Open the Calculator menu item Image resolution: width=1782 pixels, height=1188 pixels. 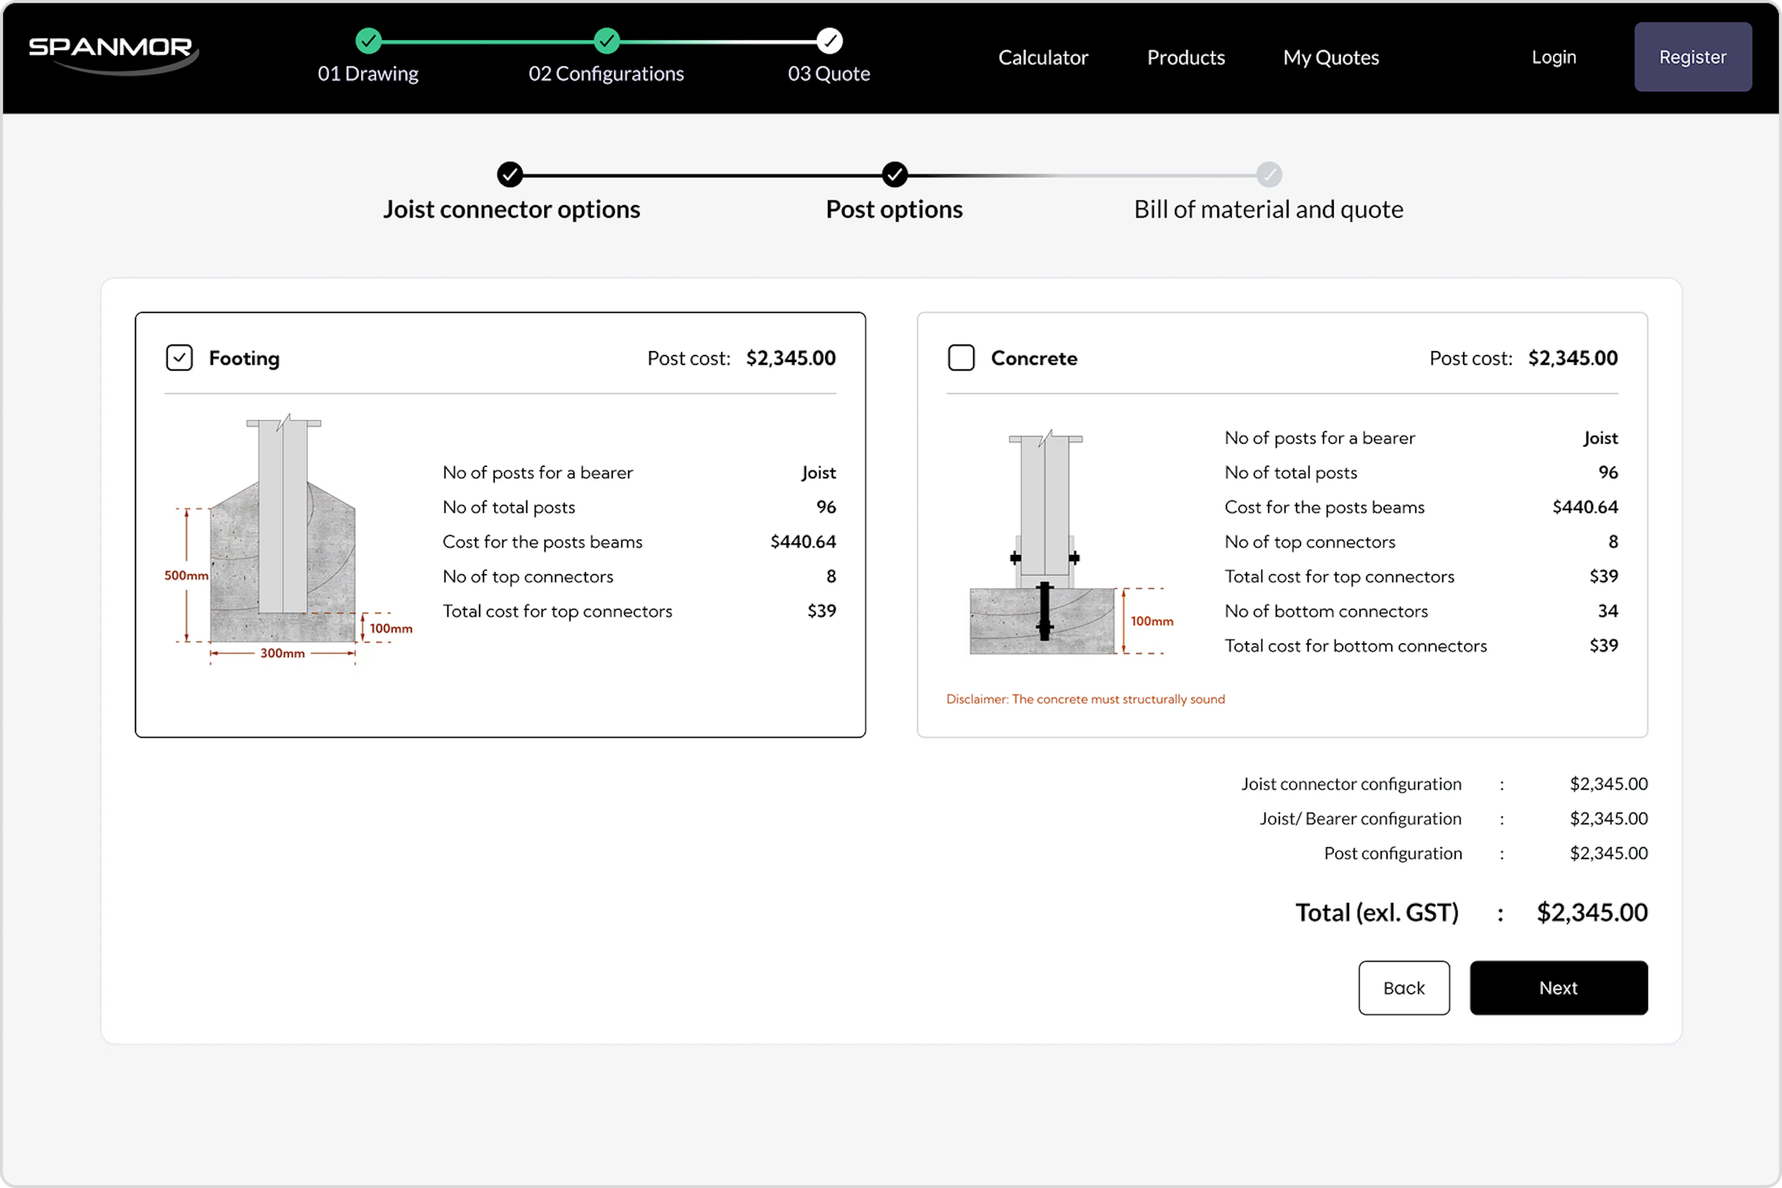(1043, 58)
